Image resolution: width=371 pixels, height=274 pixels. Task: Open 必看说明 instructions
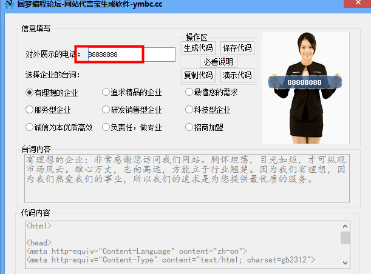click(219, 62)
